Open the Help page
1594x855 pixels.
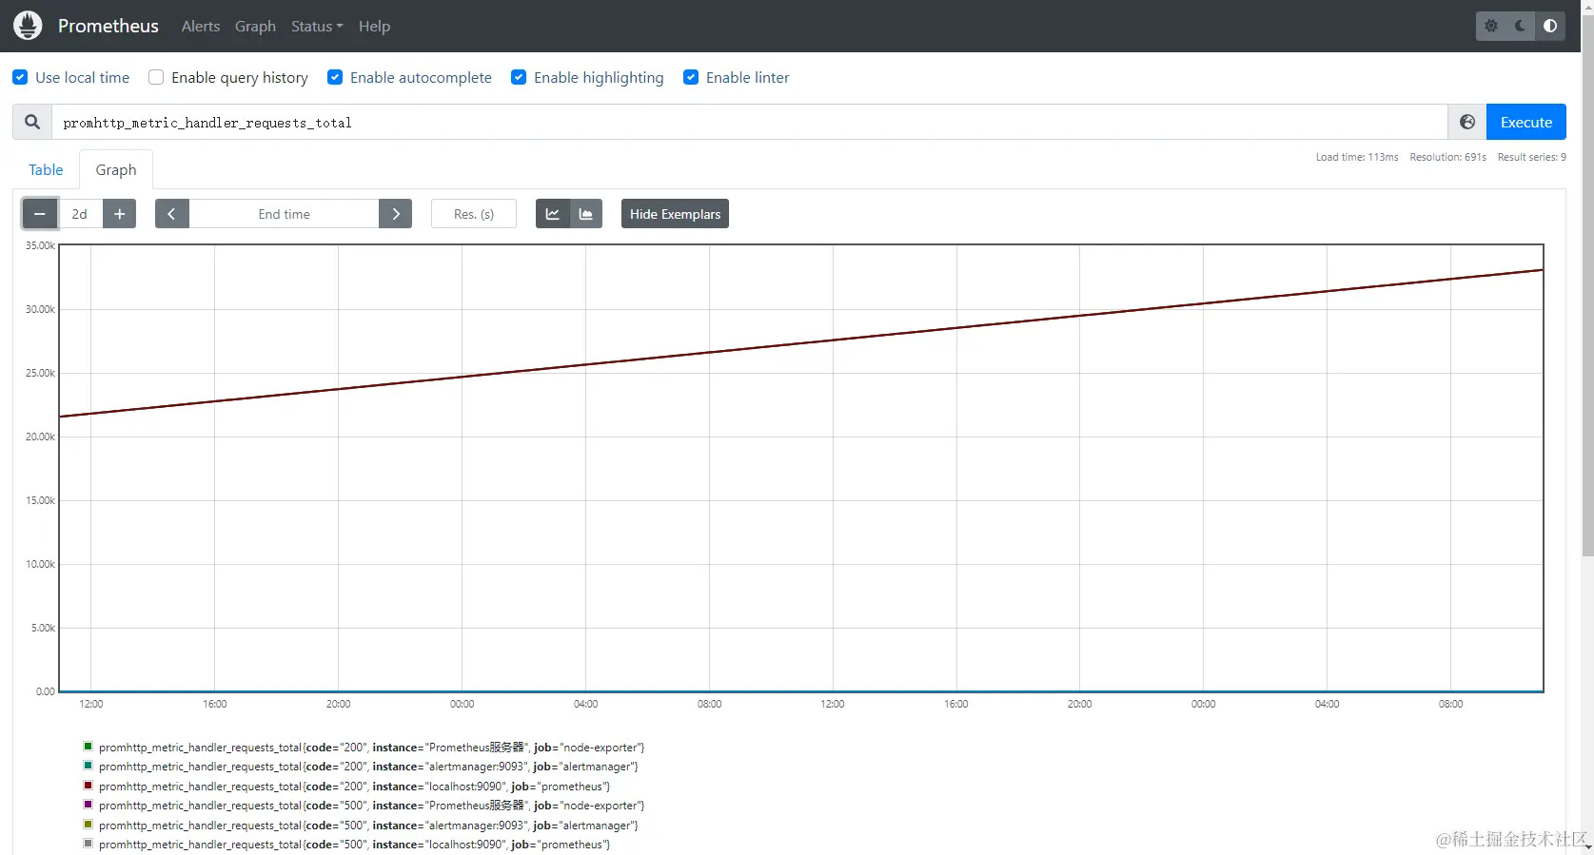click(x=374, y=26)
